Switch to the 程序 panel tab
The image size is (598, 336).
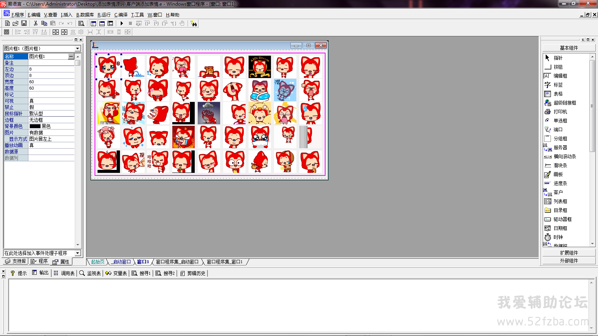(x=39, y=261)
